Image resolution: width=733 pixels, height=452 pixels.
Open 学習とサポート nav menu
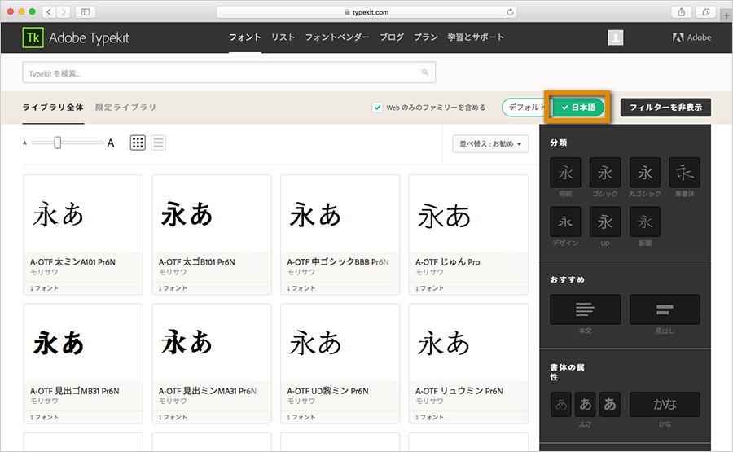click(x=476, y=37)
